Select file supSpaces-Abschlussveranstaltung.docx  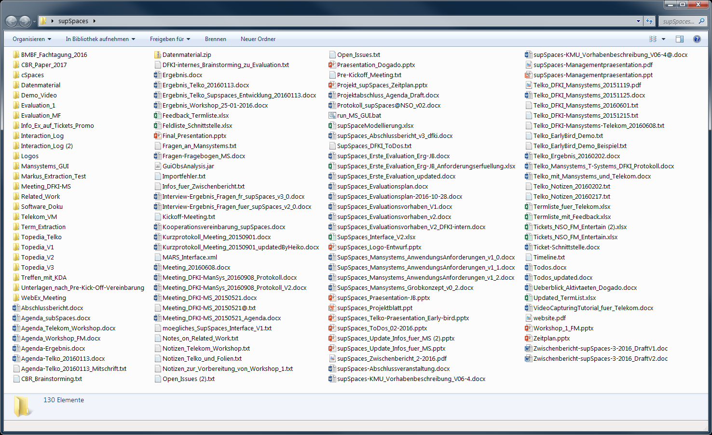(389, 369)
